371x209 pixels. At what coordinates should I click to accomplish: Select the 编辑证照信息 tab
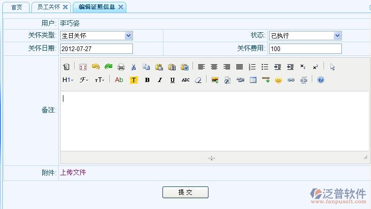coord(97,7)
